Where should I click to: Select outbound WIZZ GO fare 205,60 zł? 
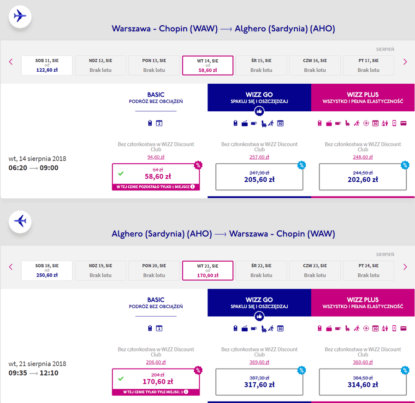(x=259, y=177)
